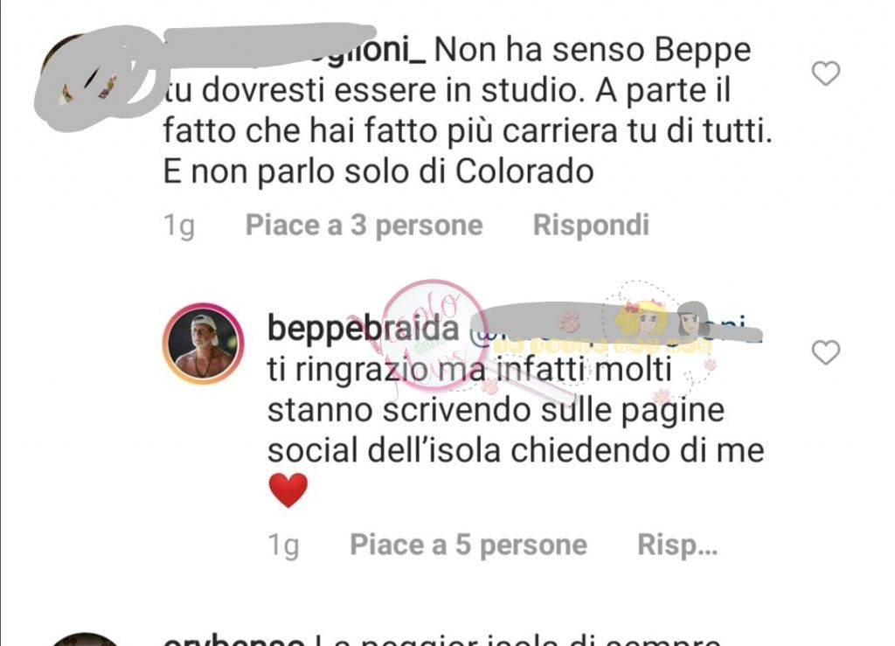Select reply text 'social dell'isola chiedendo di me'

click(x=516, y=451)
